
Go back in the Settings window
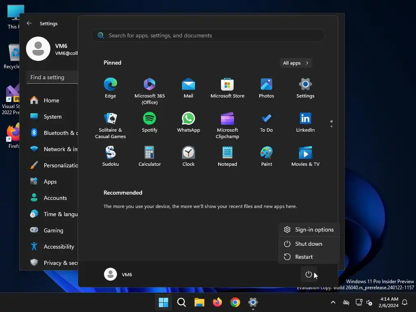29,23
